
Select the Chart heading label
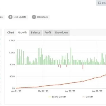pos(11,33)
